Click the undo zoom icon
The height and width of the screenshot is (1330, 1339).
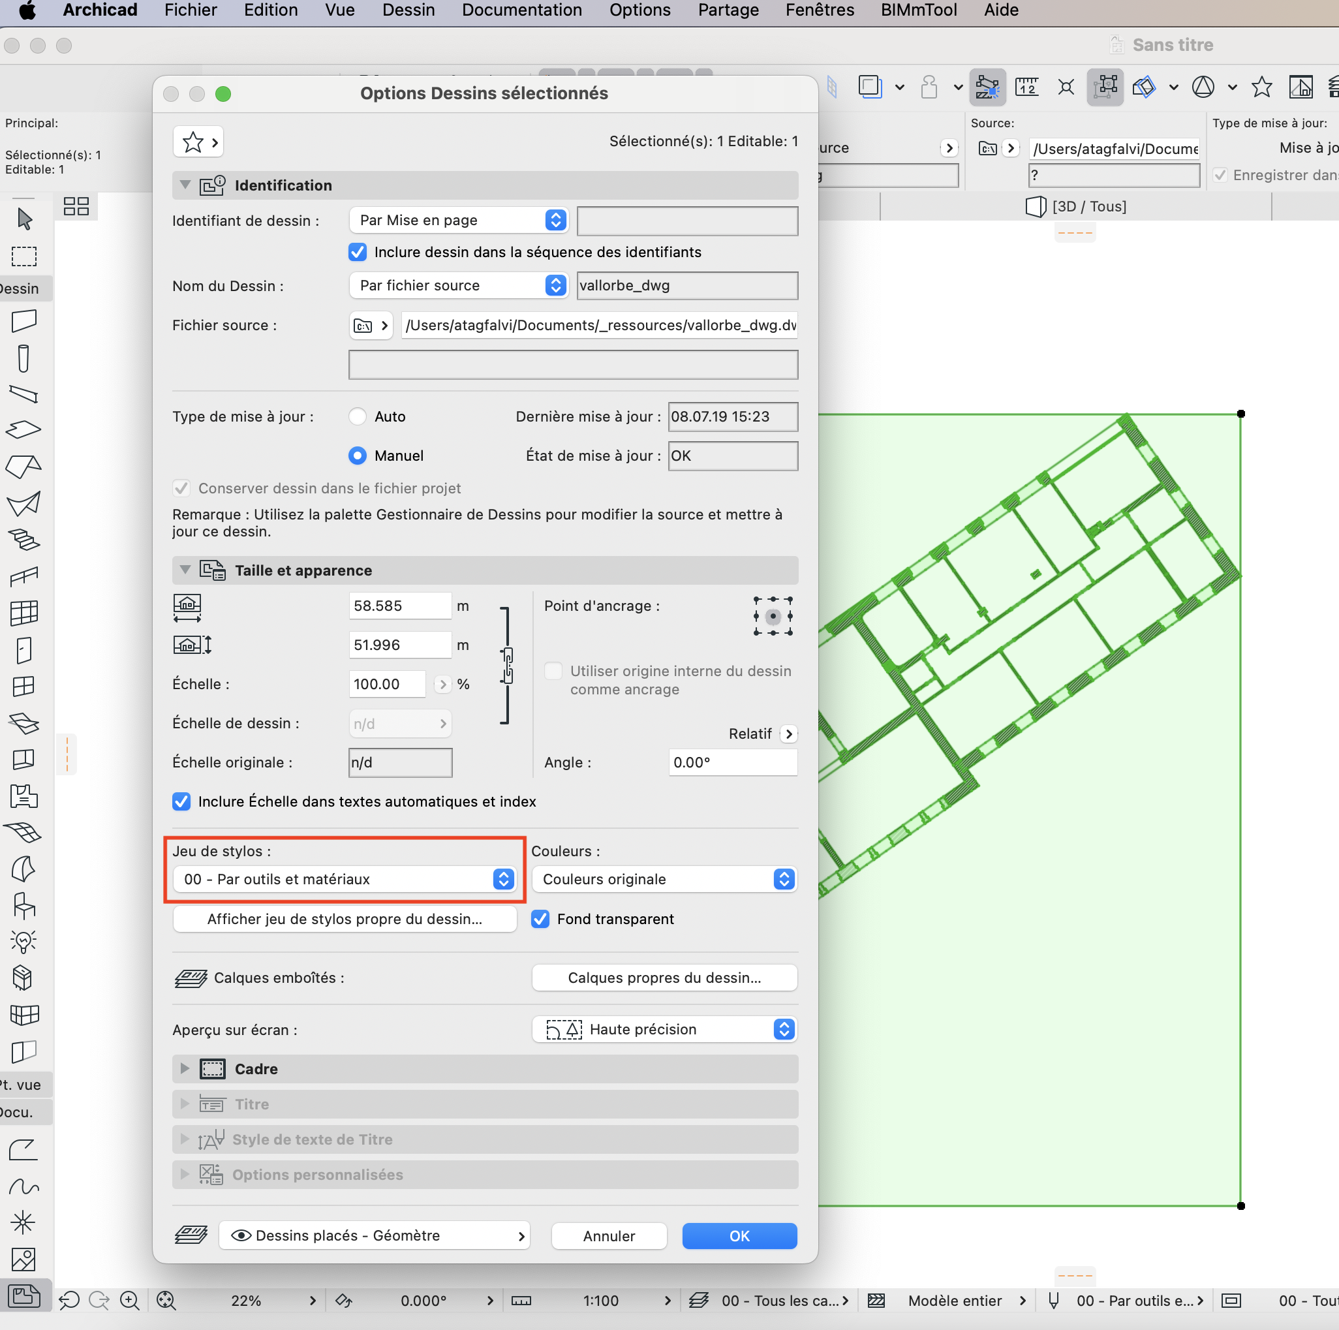pyautogui.click(x=69, y=1300)
